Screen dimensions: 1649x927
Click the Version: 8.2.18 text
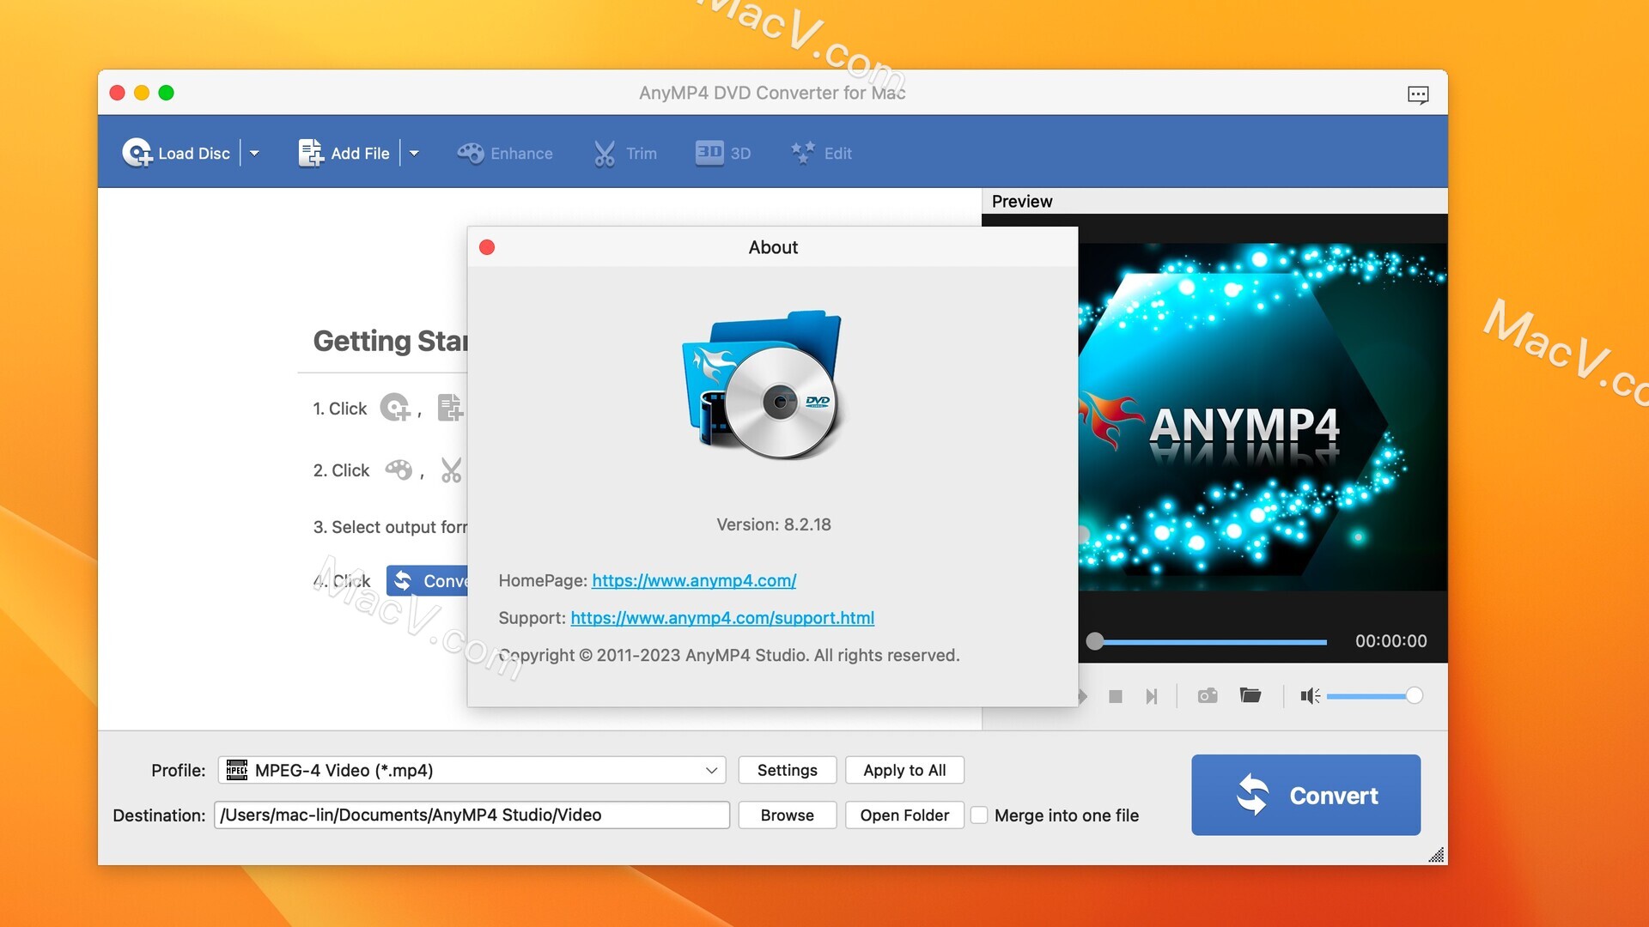(x=774, y=524)
